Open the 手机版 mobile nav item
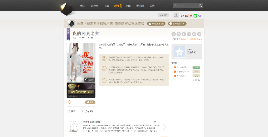This screenshot has height=137, width=268. coord(140,6)
